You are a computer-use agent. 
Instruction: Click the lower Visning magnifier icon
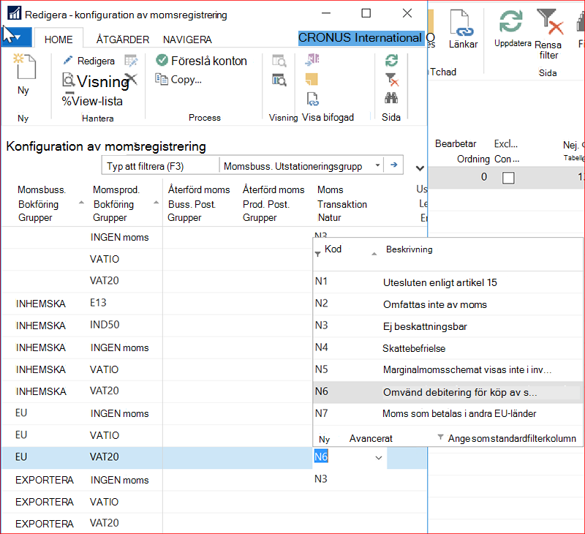tap(279, 80)
